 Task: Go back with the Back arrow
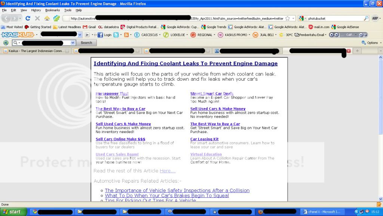[6, 18]
